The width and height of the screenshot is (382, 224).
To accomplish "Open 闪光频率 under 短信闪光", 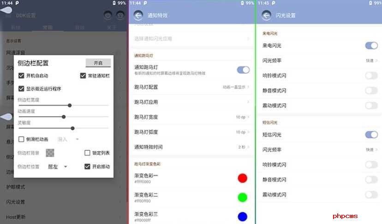I will click(x=320, y=150).
